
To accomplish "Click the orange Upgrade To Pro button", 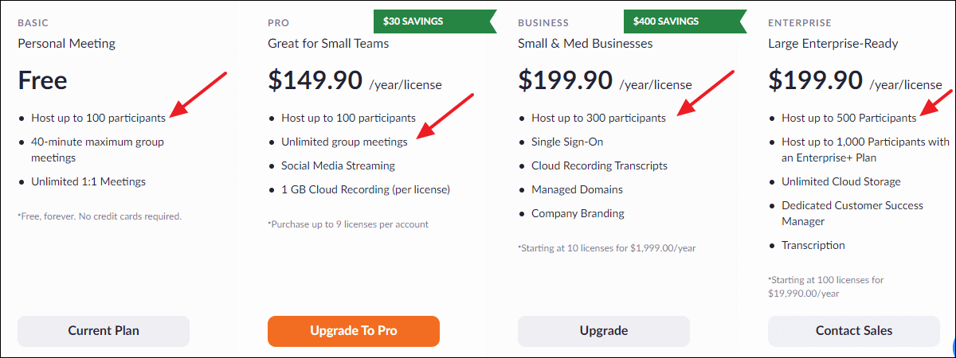I will (x=354, y=331).
